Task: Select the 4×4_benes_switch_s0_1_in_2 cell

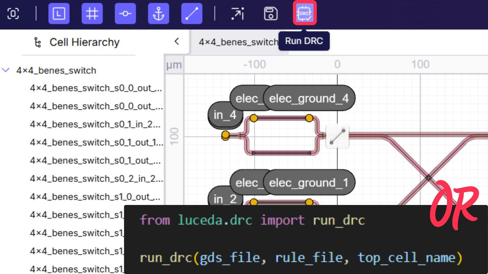Action: pos(95,124)
